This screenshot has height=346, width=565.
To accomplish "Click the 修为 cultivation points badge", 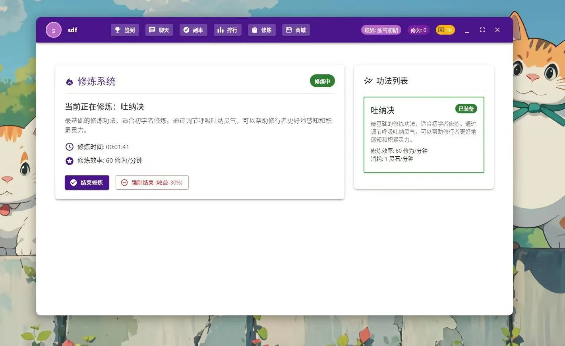I will click(x=418, y=30).
